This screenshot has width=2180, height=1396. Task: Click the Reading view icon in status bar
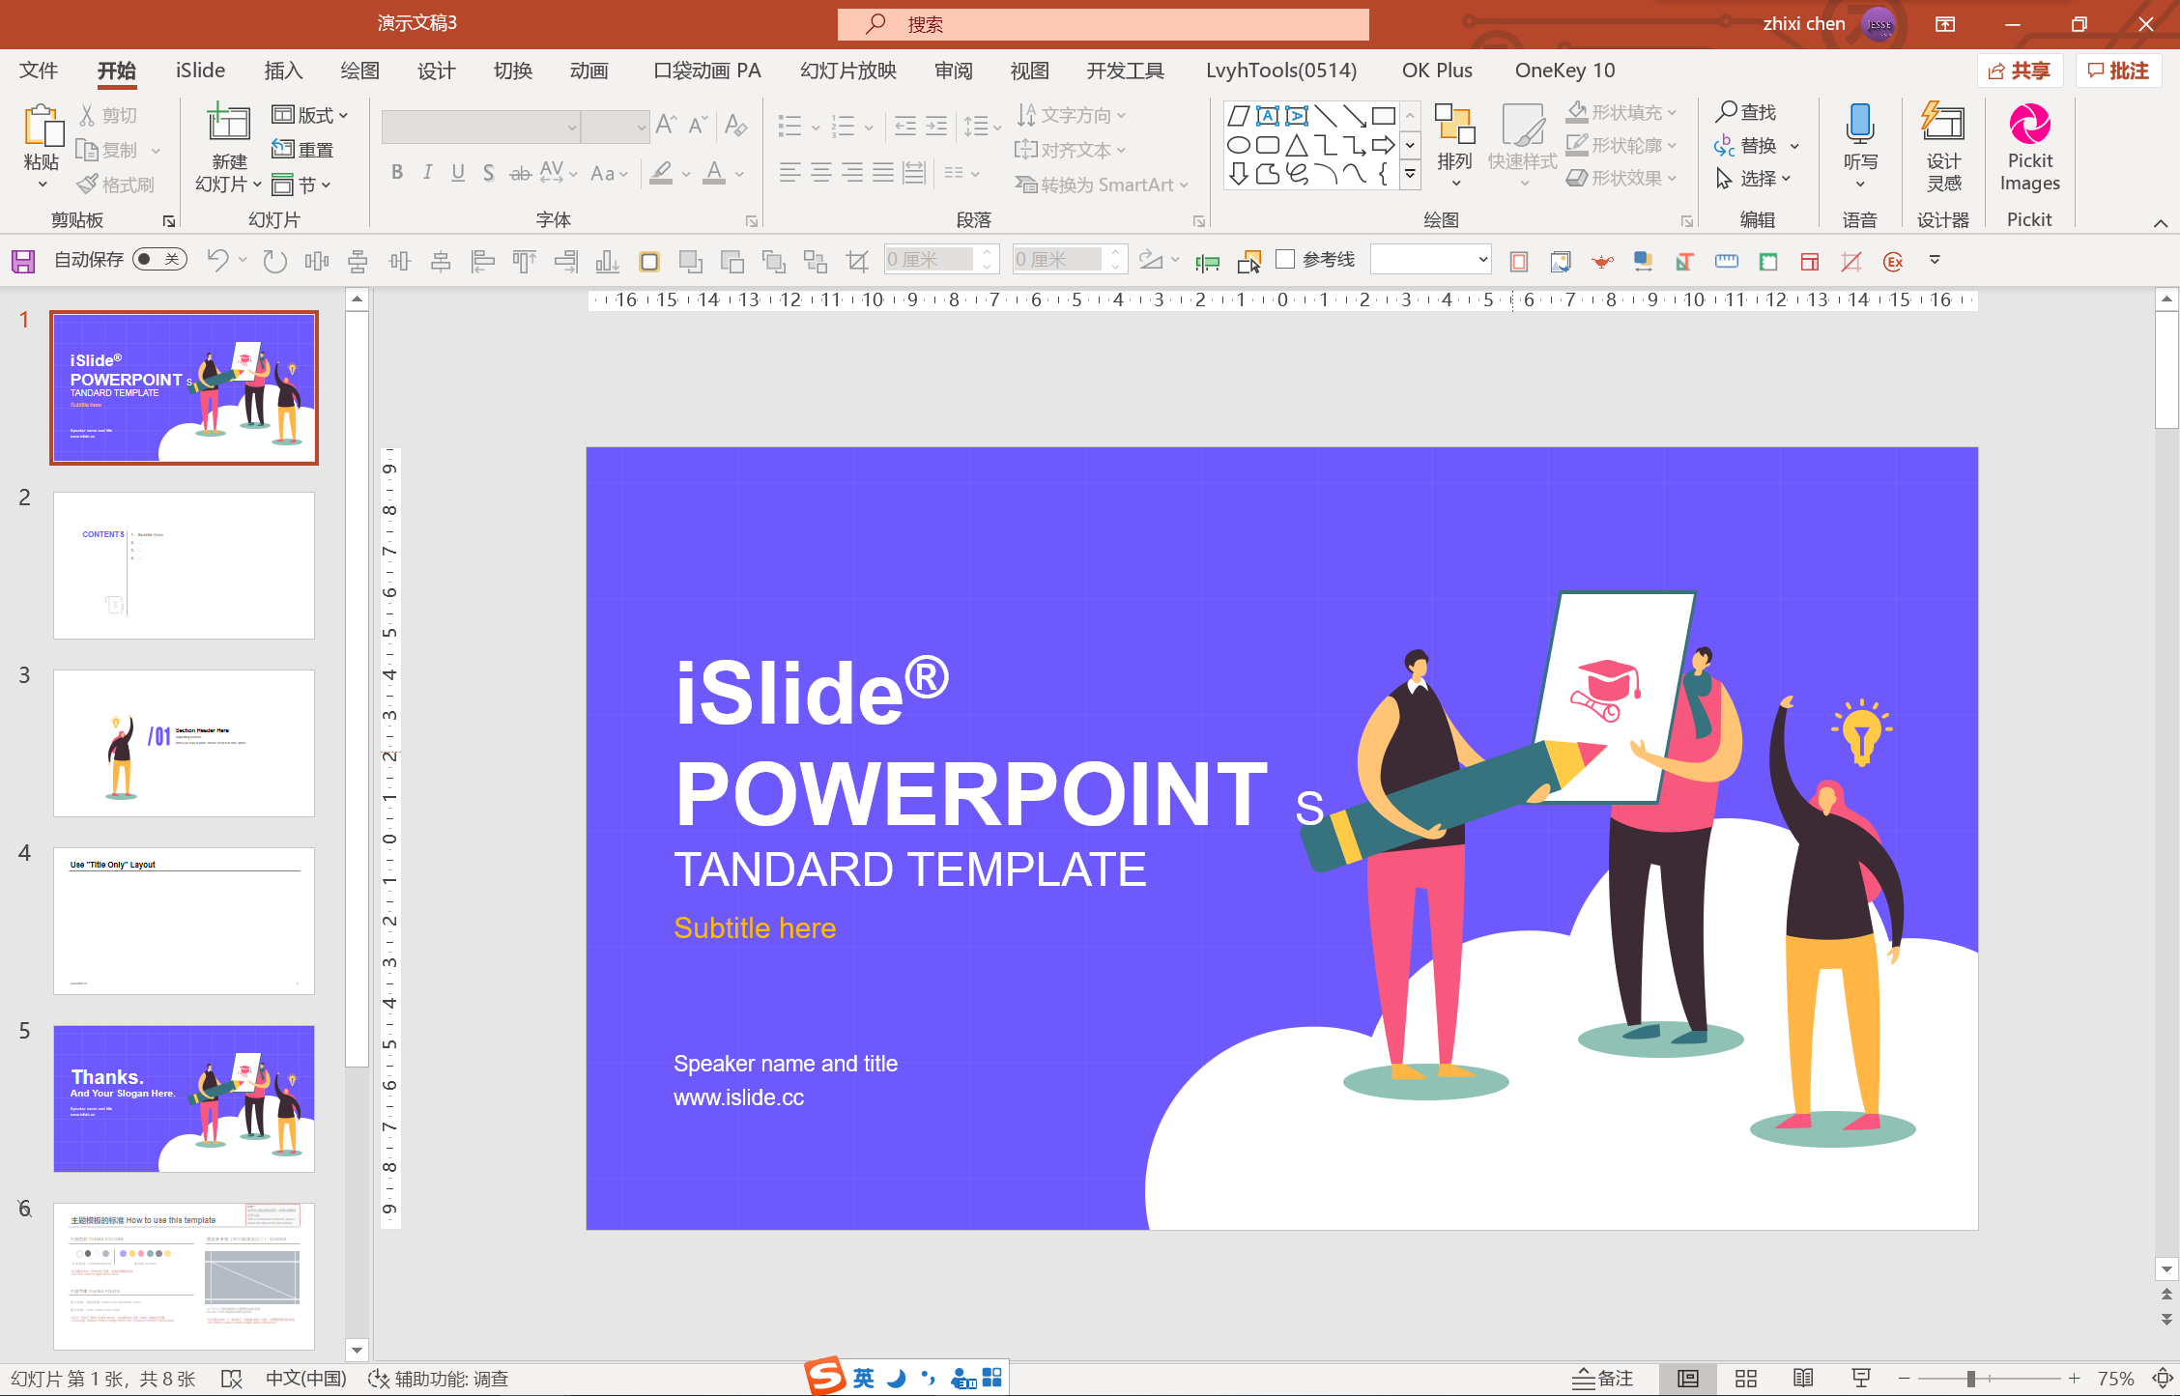1803,1379
